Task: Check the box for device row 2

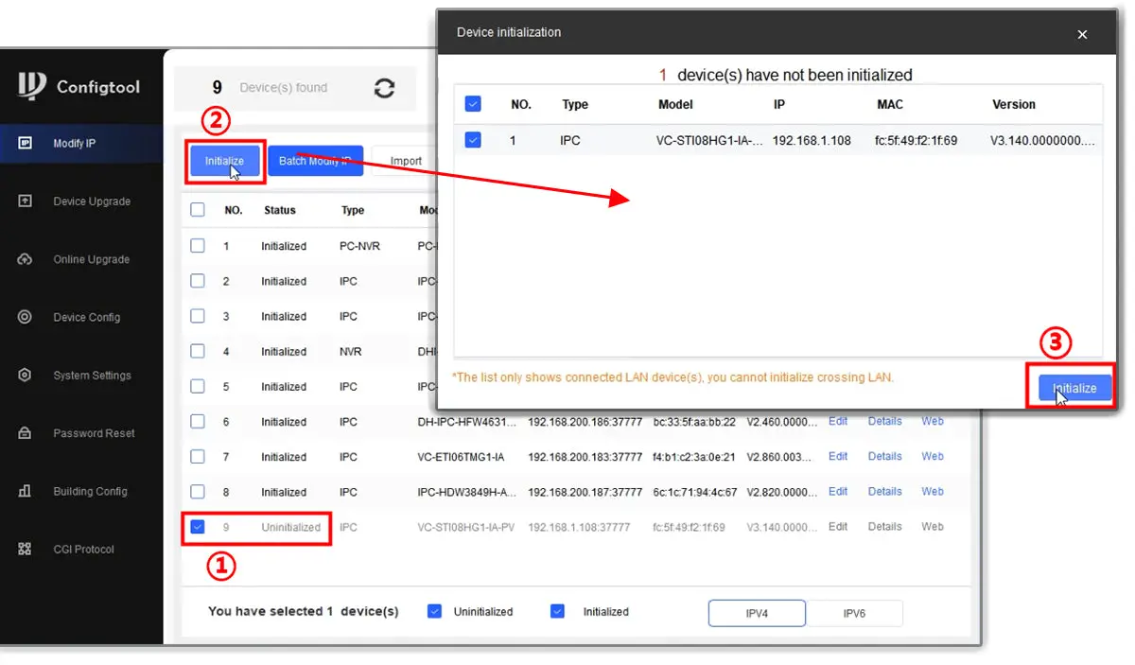Action: [x=198, y=281]
